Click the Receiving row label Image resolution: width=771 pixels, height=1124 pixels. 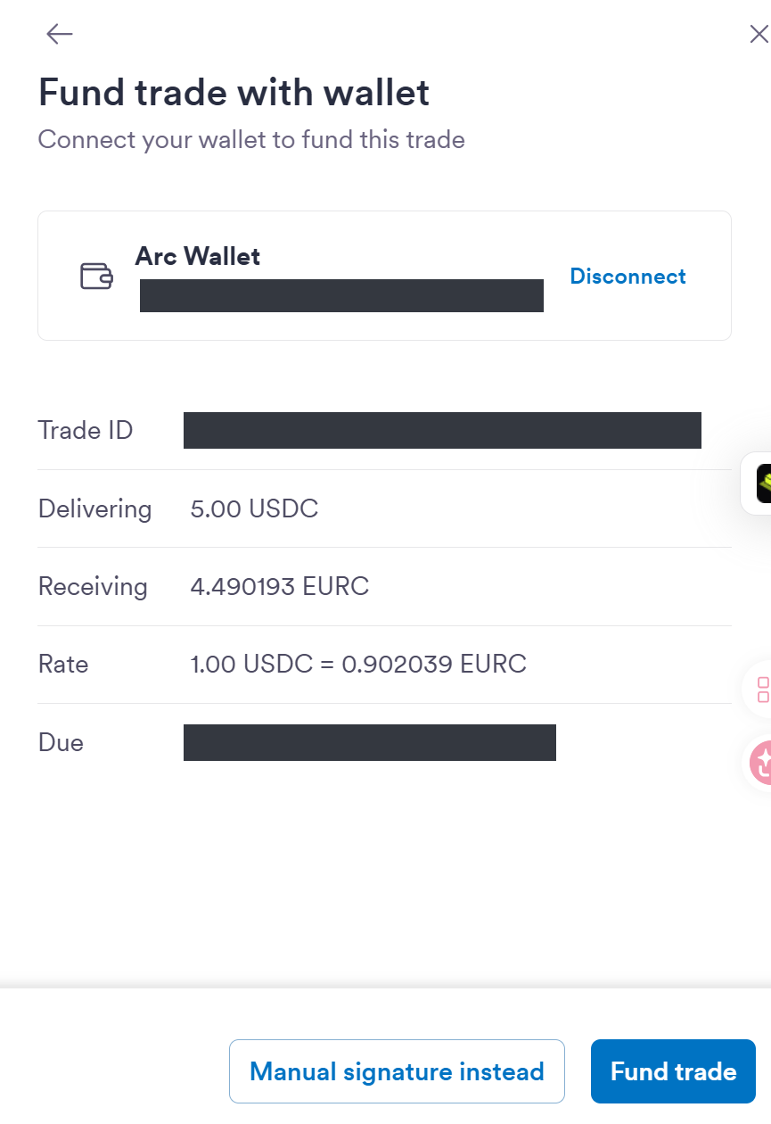click(93, 586)
